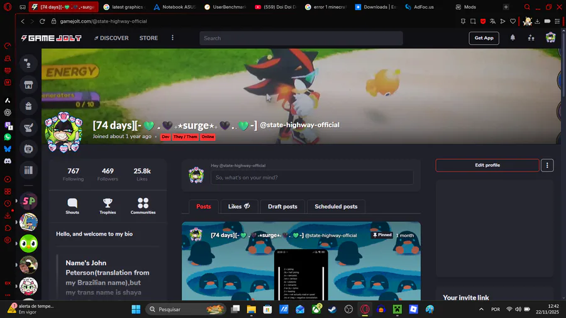The image size is (566, 318).
Task: Switch to the Doi Doi YouTube tab
Action: (276, 7)
